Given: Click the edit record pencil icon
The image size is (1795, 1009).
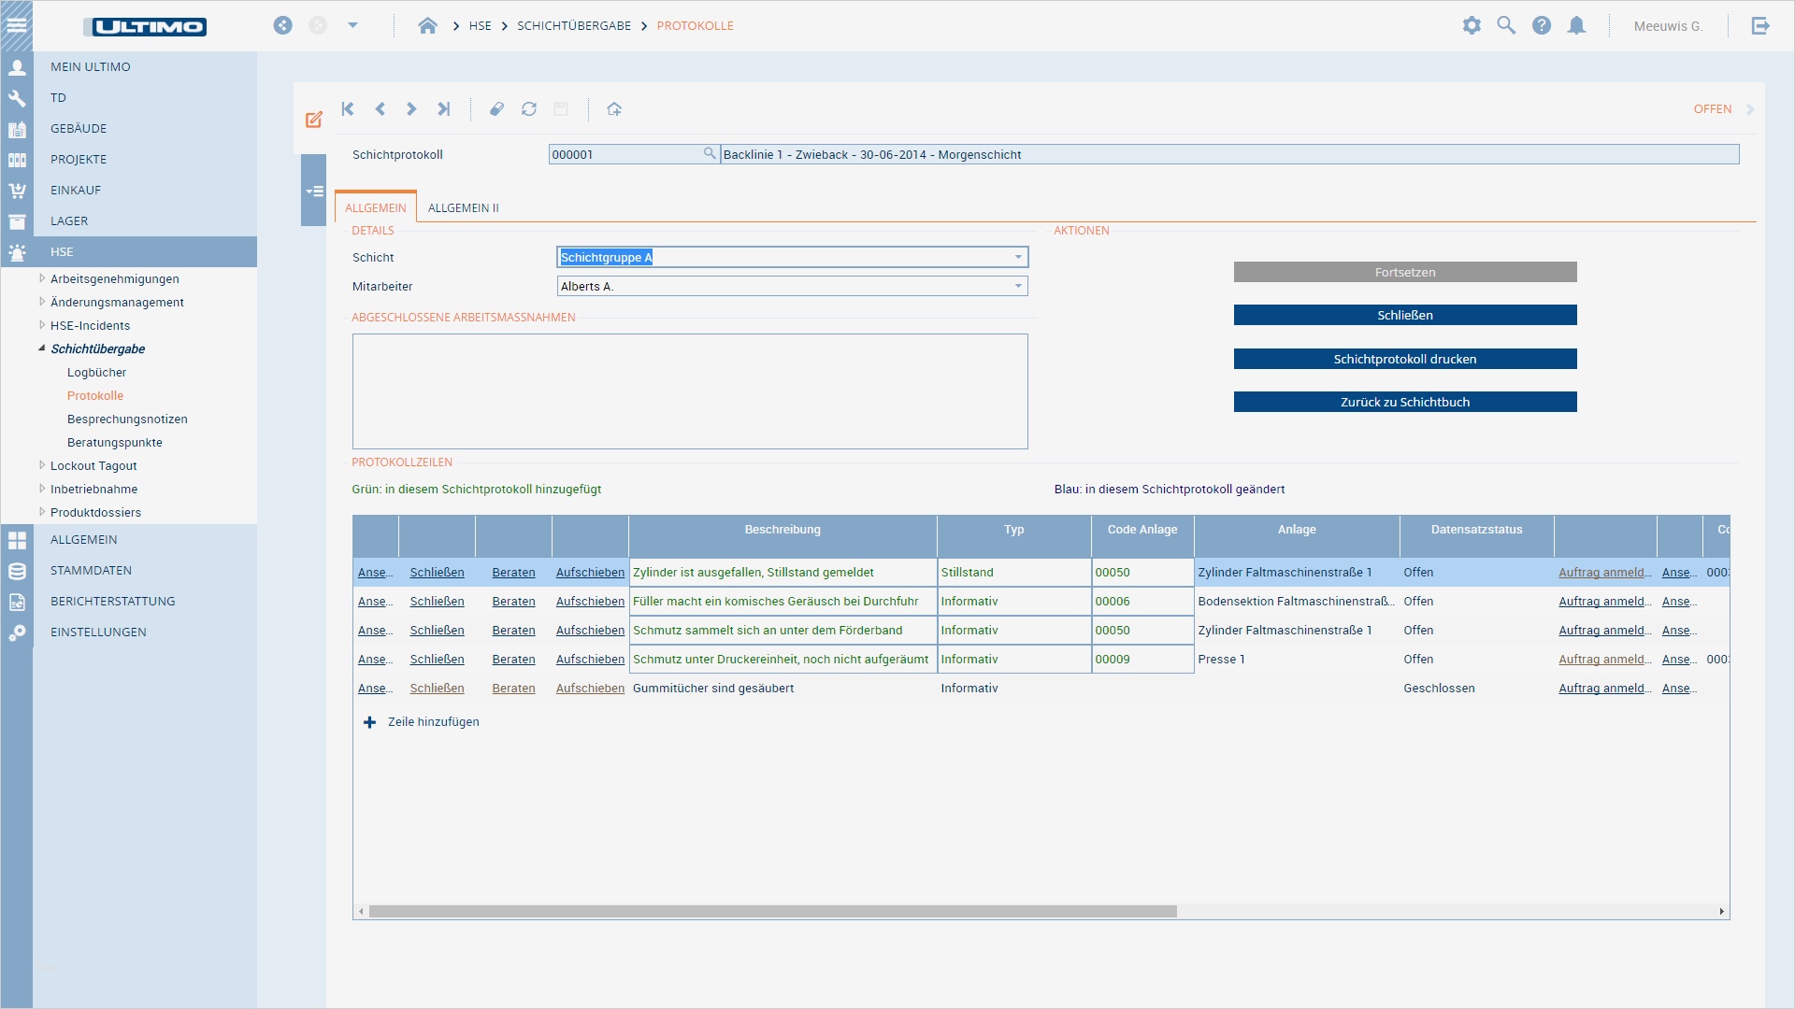Looking at the screenshot, I should click(314, 120).
